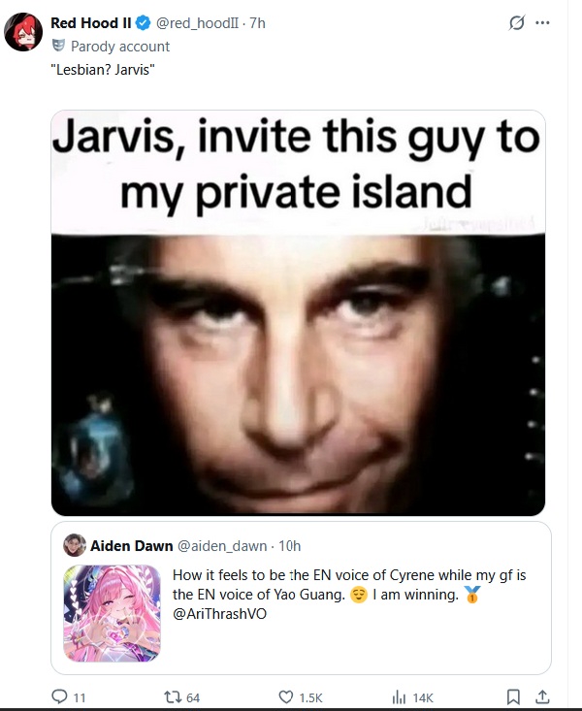The height and width of the screenshot is (711, 582).
Task: Open Red Hood II profile avatar
Action: (23, 32)
